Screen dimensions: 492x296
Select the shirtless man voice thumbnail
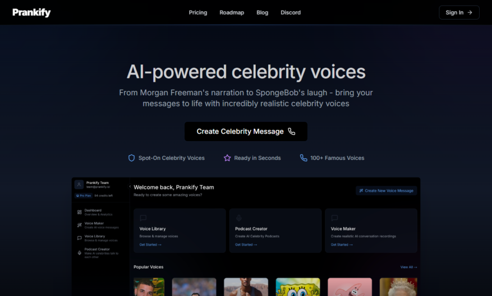point(246,287)
